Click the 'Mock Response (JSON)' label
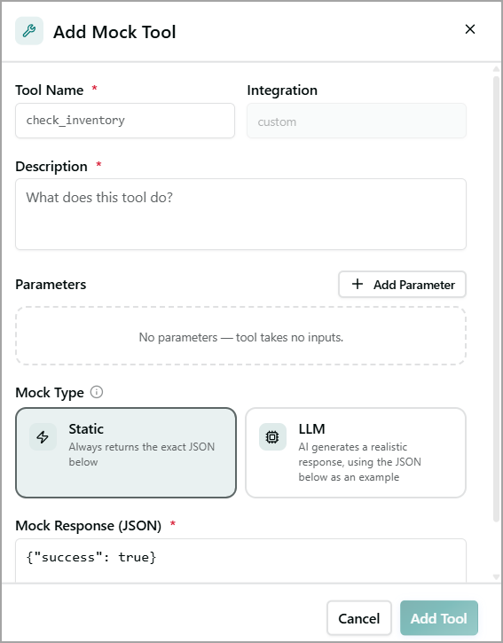Screen dimensions: 503x643 (88, 525)
